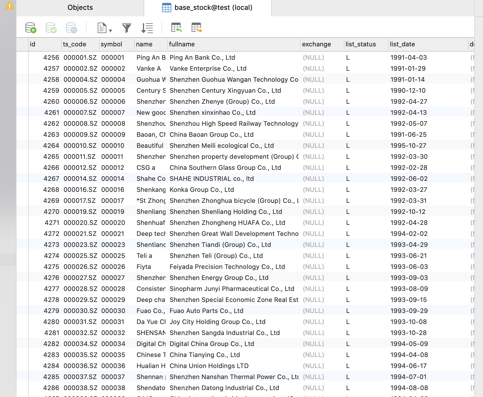
Task: Click the fullname cell China Baoan Group Co., Ltd
Action: tap(234, 135)
